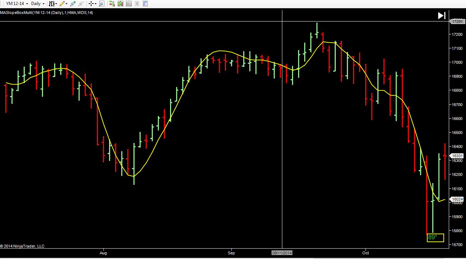The width and height of the screenshot is (466, 259).
Task: Open the chart style bars icon
Action: point(51,4)
